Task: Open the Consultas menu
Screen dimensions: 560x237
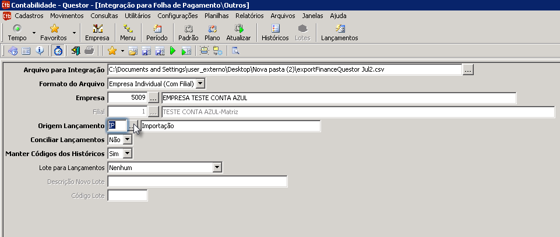Action: point(104,16)
